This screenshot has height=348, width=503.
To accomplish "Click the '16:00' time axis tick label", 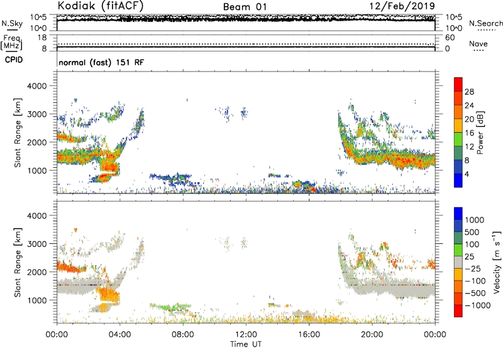I will click(309, 335).
